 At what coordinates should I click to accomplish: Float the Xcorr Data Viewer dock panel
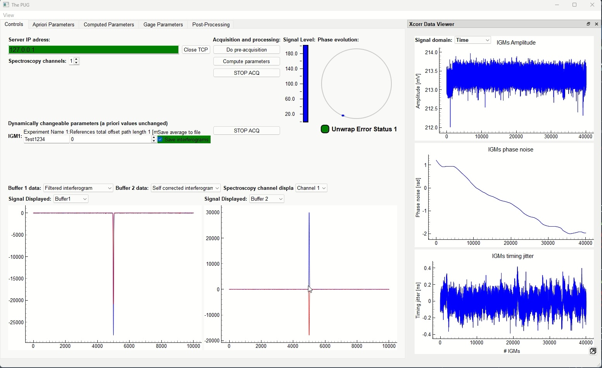(588, 24)
